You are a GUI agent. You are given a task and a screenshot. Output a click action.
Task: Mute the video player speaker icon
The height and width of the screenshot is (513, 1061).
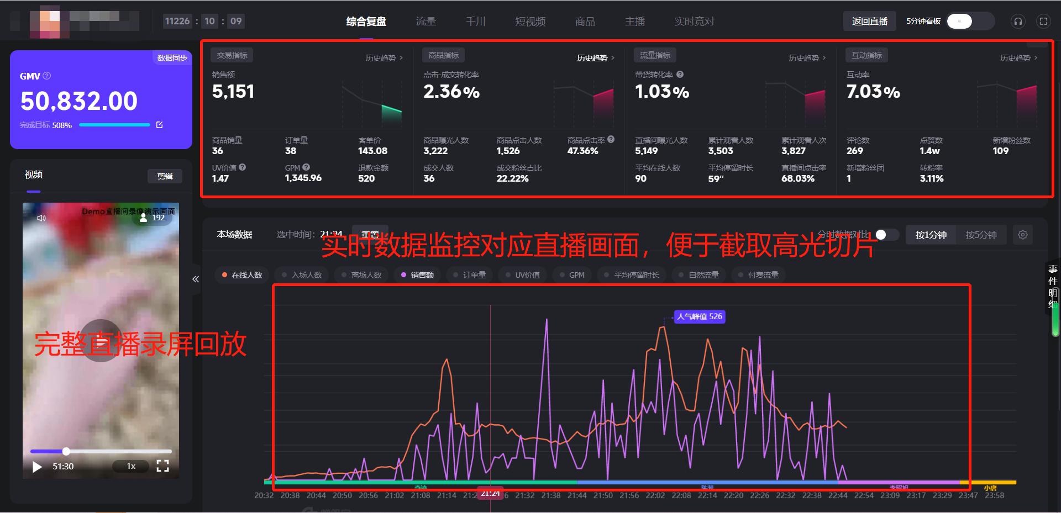pyautogui.click(x=40, y=218)
